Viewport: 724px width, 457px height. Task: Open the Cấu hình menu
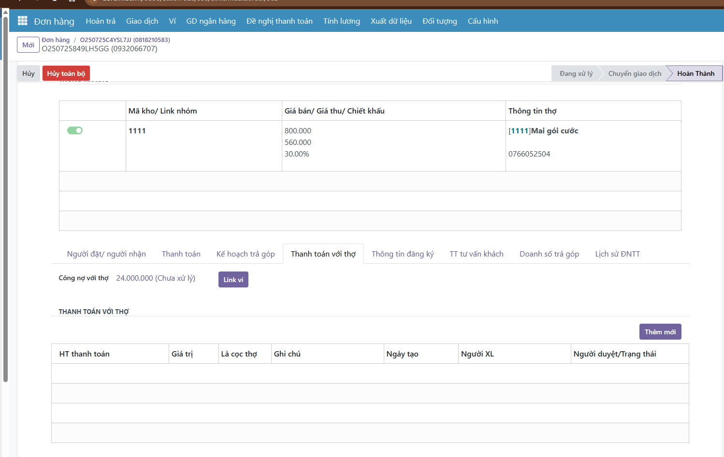point(483,21)
